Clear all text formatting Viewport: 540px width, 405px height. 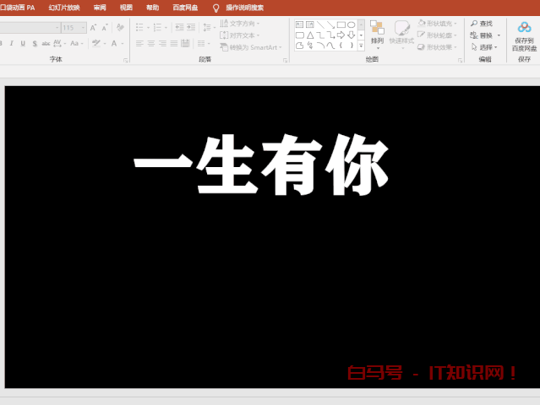[x=119, y=27]
